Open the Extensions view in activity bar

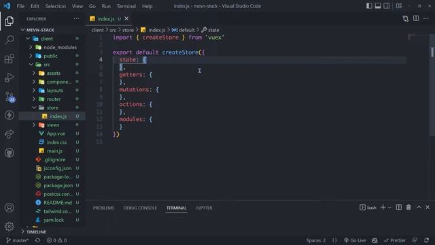[x=9, y=59]
